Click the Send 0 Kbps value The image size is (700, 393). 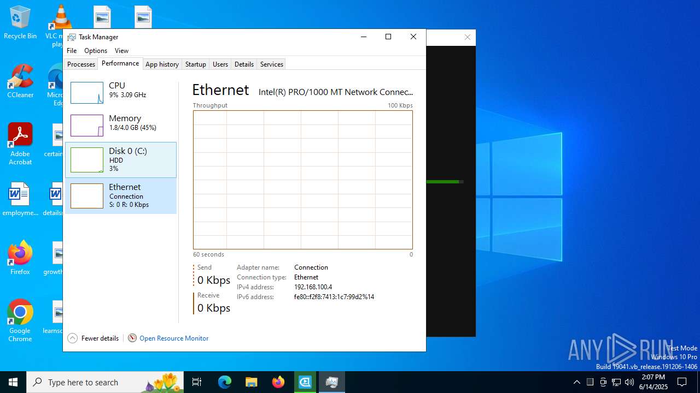coord(214,280)
